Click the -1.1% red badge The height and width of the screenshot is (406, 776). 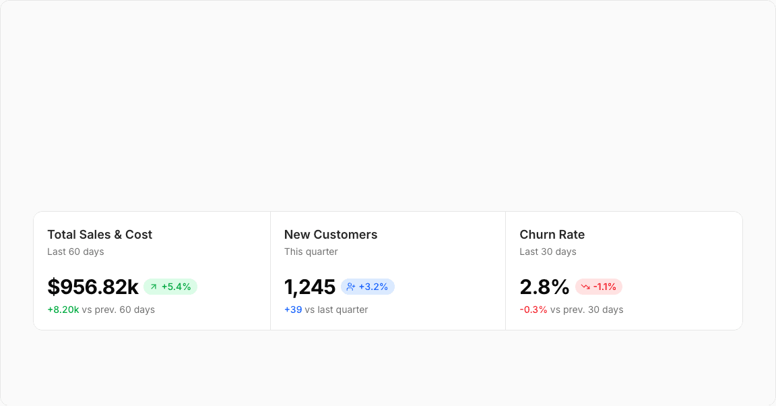tap(599, 287)
